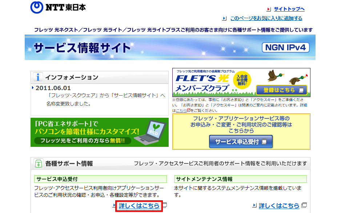Image resolution: width=341 pixels, height=213 pixels.
Task: Click new-window icon beside the right 詳しくはこちら
Action: (304, 205)
